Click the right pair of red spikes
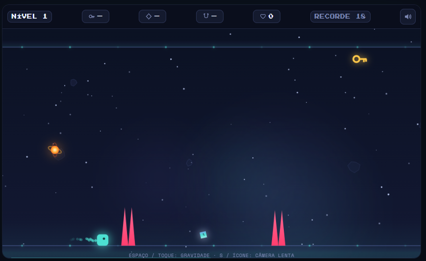The width and height of the screenshot is (426, 261). tap(278, 228)
